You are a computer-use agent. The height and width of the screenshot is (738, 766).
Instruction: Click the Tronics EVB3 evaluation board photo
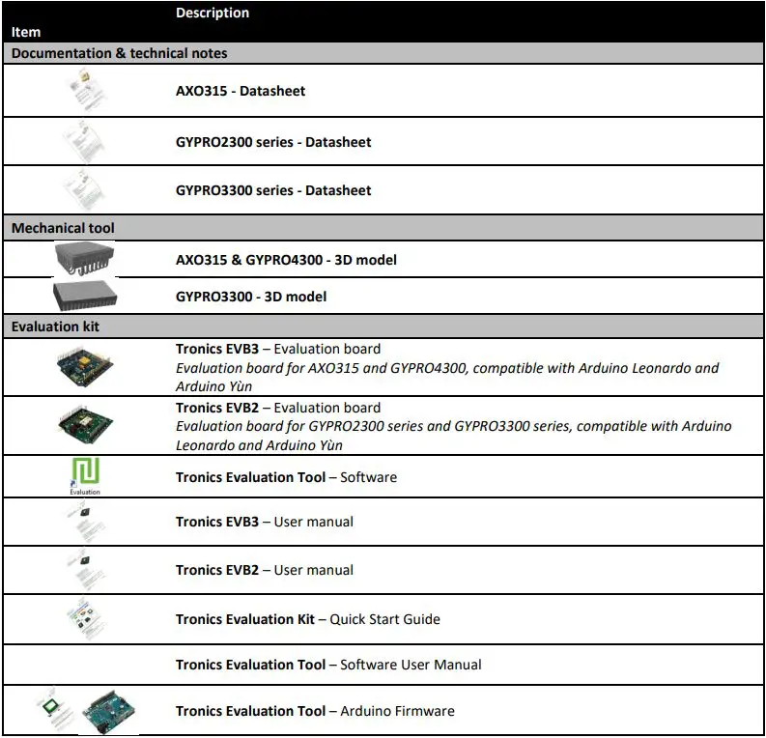[x=85, y=366]
